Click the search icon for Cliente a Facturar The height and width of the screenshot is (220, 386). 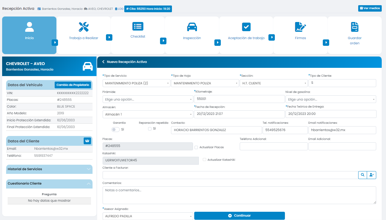(362, 175)
